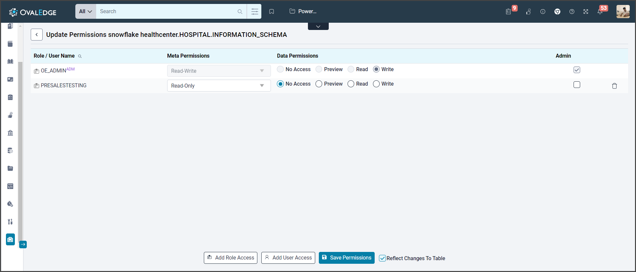Click the PRESALESTESTING role name
The width and height of the screenshot is (636, 272).
pyautogui.click(x=64, y=85)
